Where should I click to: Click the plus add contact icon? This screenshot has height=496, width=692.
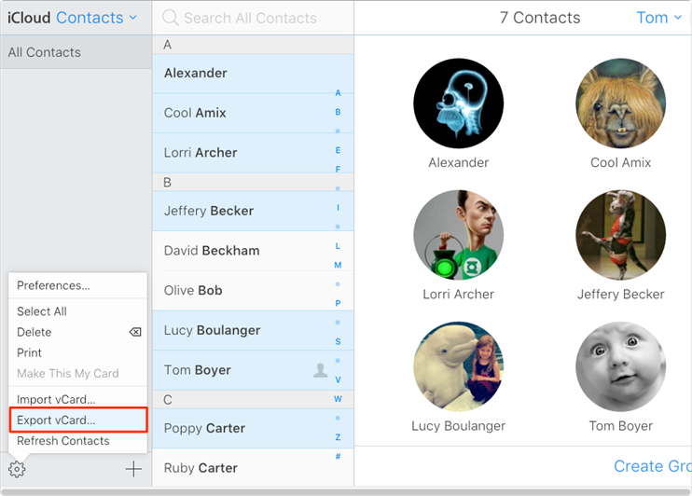(133, 469)
